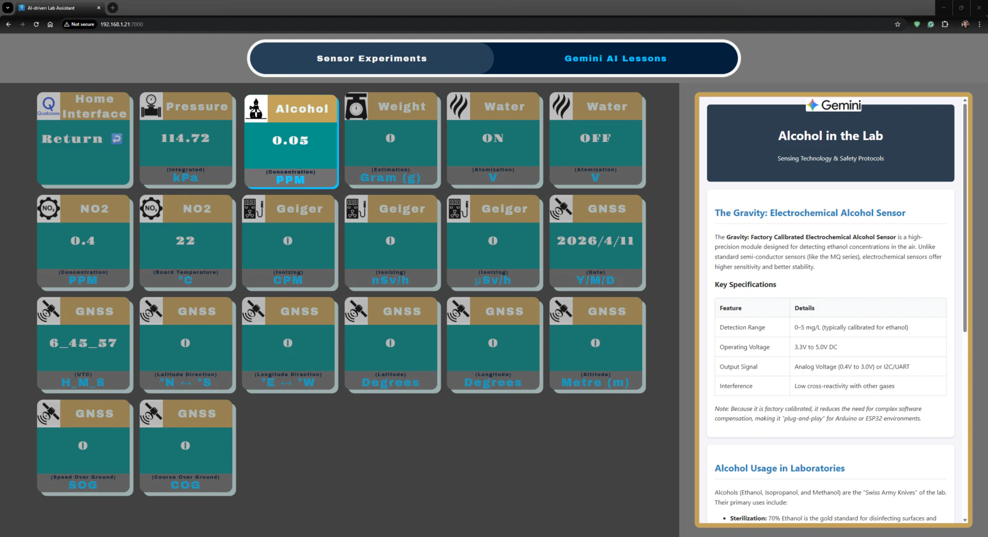Click the satellite icon on the Longitude Direction card

point(254,311)
